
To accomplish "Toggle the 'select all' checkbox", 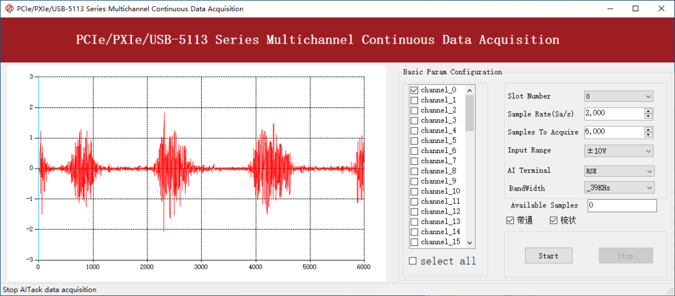I will coord(413,261).
